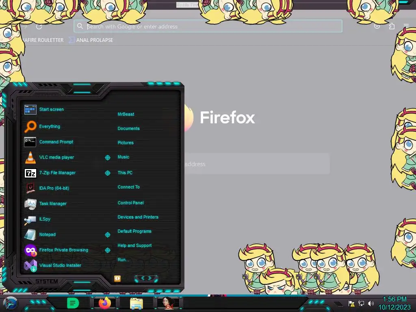Open the Music folder
Viewport: 416px width, 312px height.
pos(123,157)
